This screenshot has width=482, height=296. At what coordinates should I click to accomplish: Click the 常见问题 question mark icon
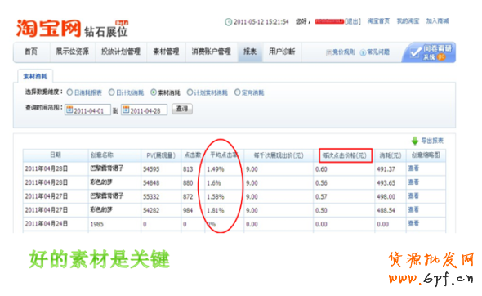[363, 52]
